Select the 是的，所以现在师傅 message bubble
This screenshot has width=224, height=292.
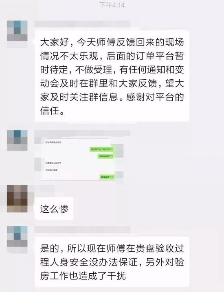click(x=112, y=262)
